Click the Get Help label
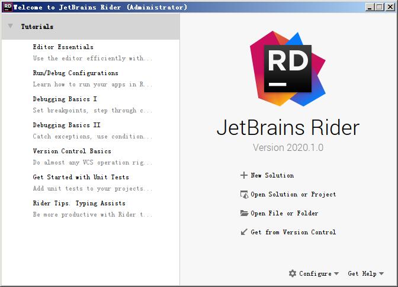The width and height of the screenshot is (398, 287). point(362,273)
